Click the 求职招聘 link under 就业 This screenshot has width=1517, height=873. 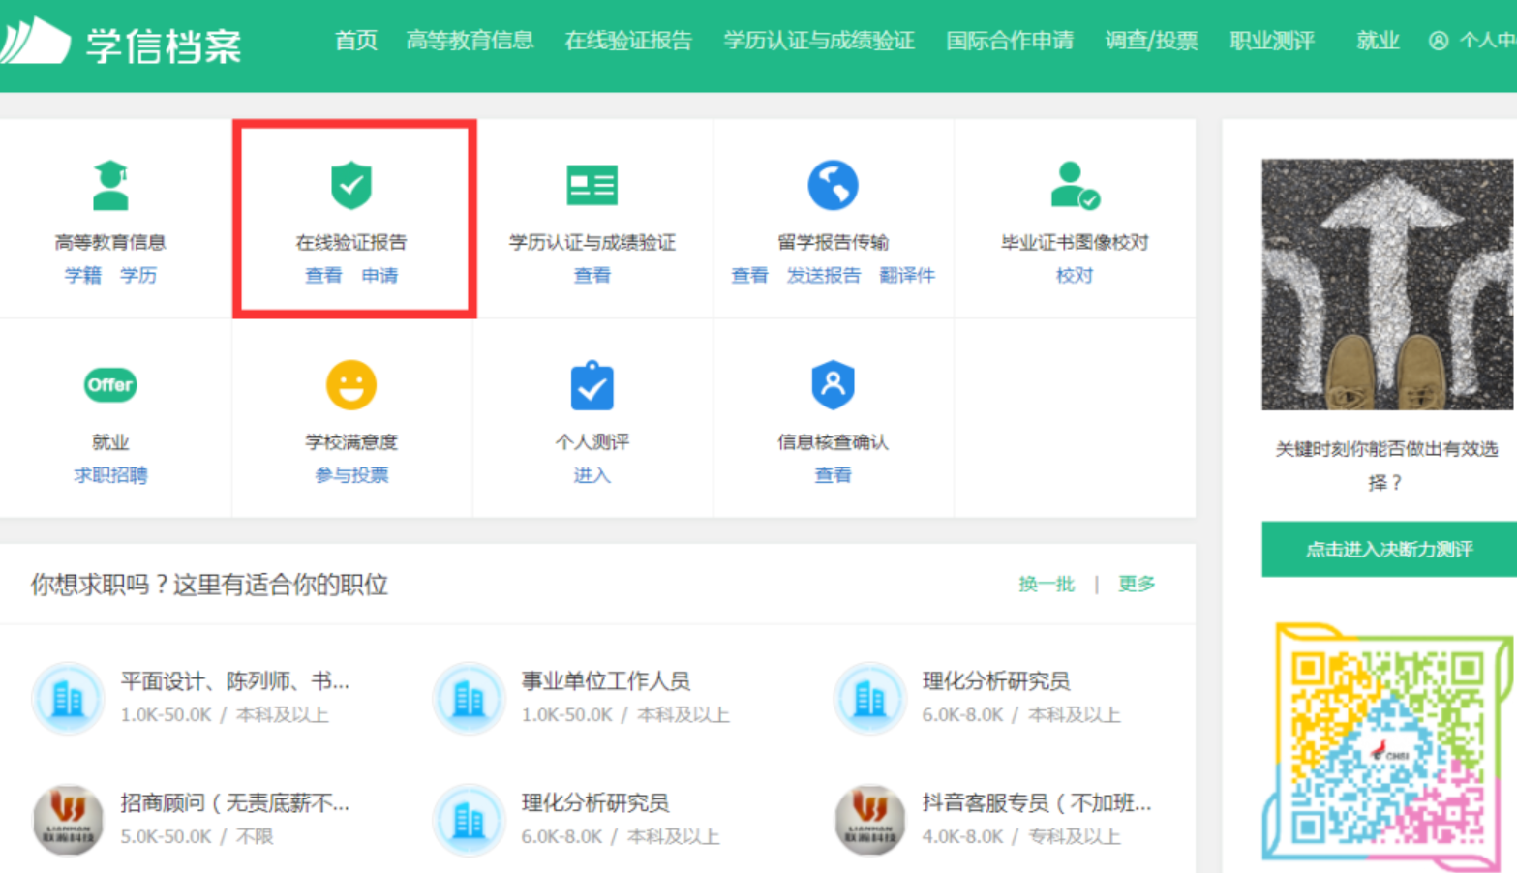click(x=110, y=475)
